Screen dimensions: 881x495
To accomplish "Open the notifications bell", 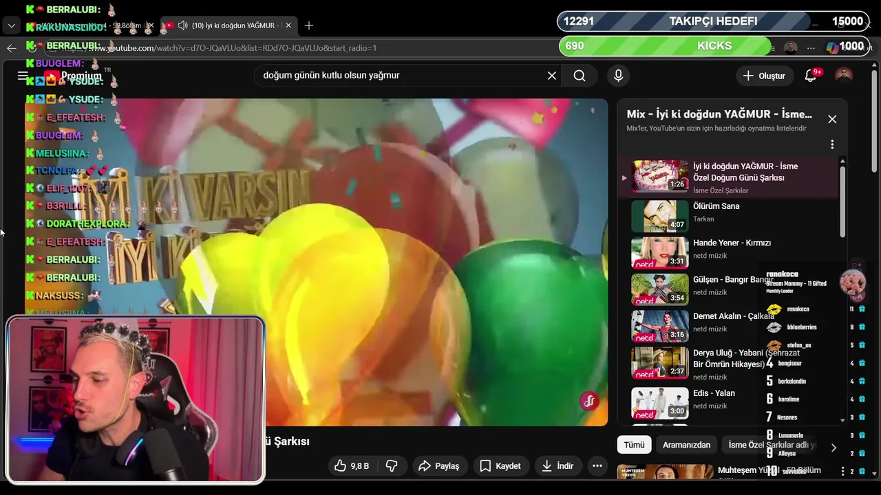I will [x=811, y=76].
